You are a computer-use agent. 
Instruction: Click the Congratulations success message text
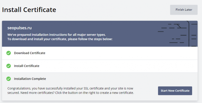pos(71,90)
